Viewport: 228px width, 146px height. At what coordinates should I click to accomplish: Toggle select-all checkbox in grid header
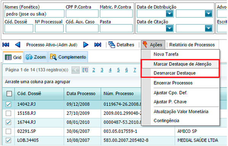click(9, 94)
